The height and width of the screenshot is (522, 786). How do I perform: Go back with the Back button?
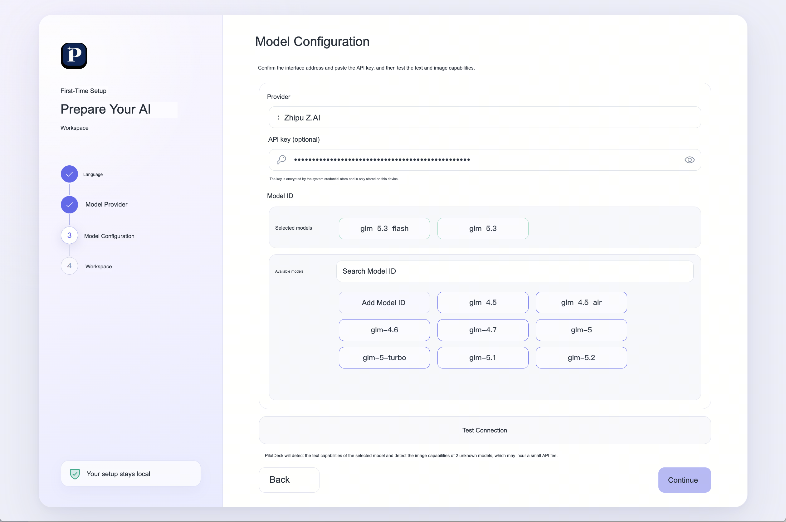click(289, 480)
